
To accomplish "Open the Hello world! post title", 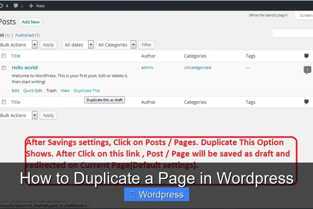I will 25,68.
